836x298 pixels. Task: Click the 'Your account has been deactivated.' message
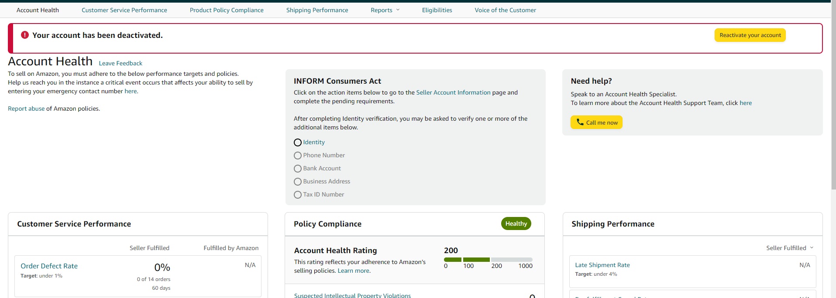click(97, 35)
